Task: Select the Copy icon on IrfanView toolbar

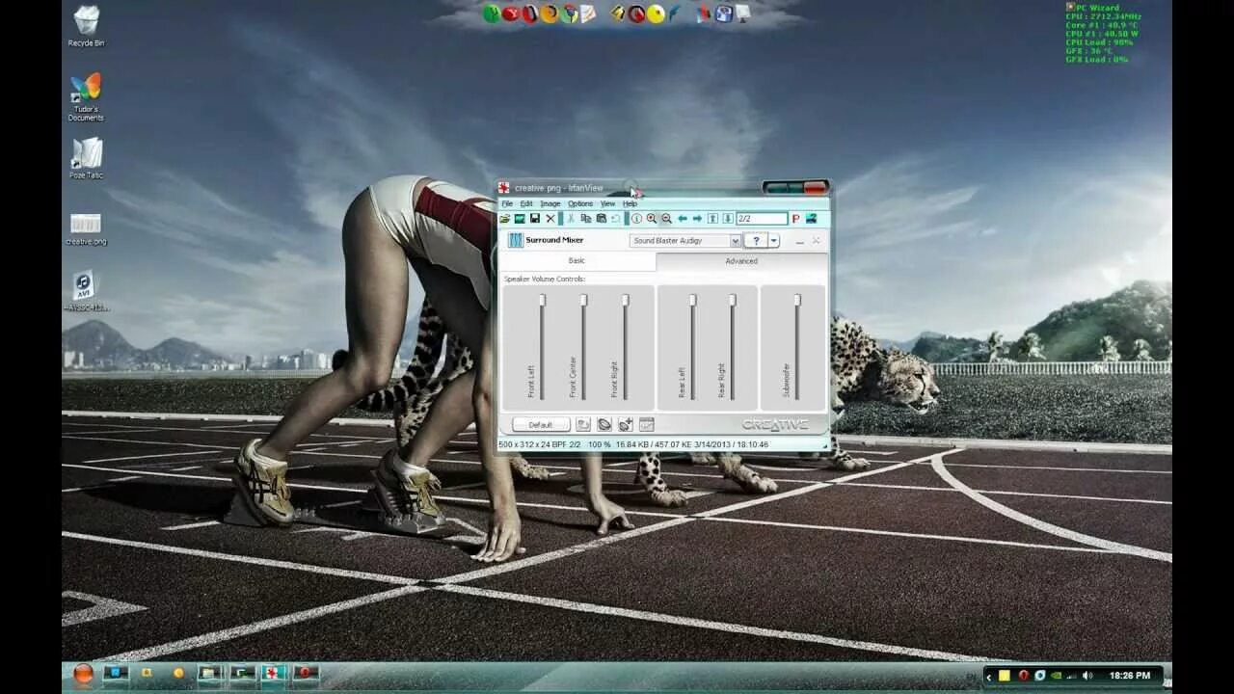Action: pyautogui.click(x=586, y=219)
